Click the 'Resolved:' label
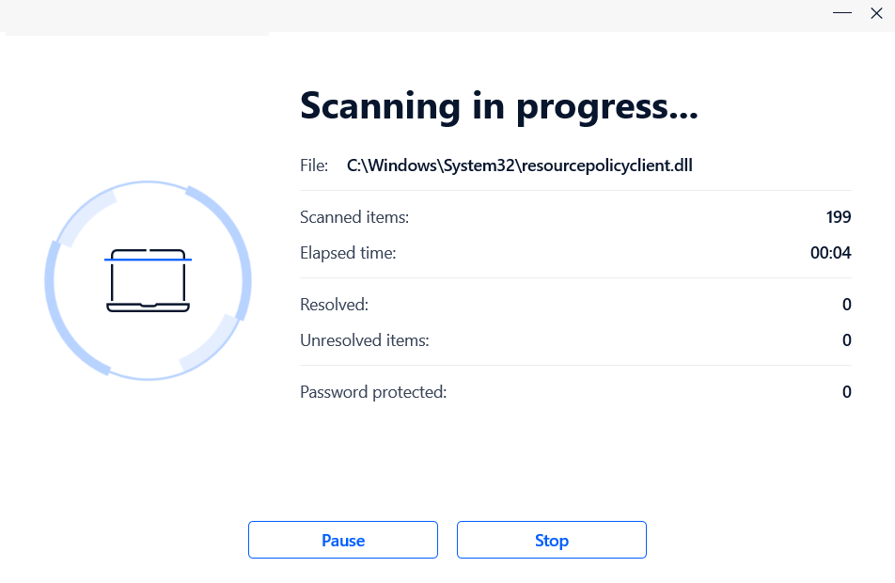This screenshot has height=583, width=895. 334,305
